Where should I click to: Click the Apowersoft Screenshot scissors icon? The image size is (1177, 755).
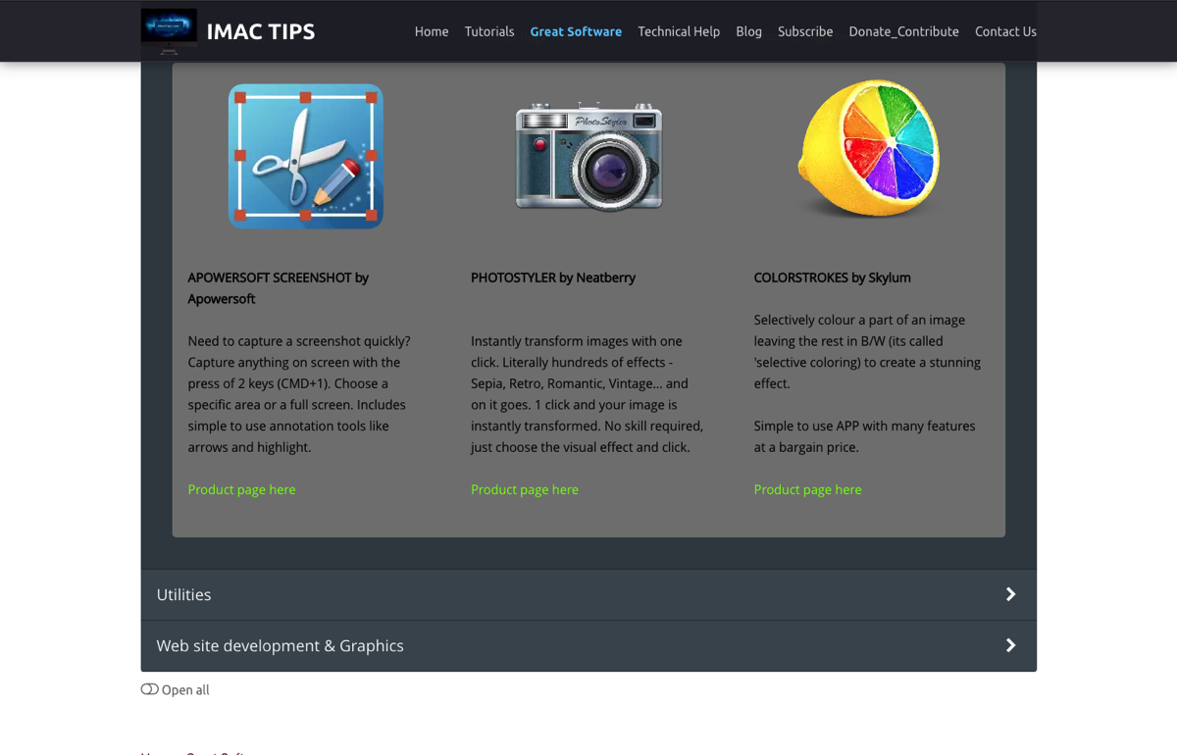[x=306, y=156]
